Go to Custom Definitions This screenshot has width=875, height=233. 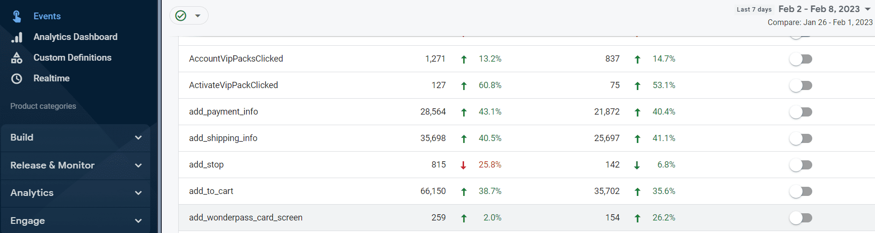[x=72, y=58]
